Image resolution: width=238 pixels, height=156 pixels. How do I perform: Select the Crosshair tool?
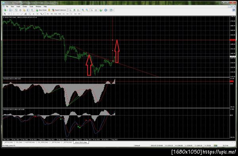coord(9,14)
